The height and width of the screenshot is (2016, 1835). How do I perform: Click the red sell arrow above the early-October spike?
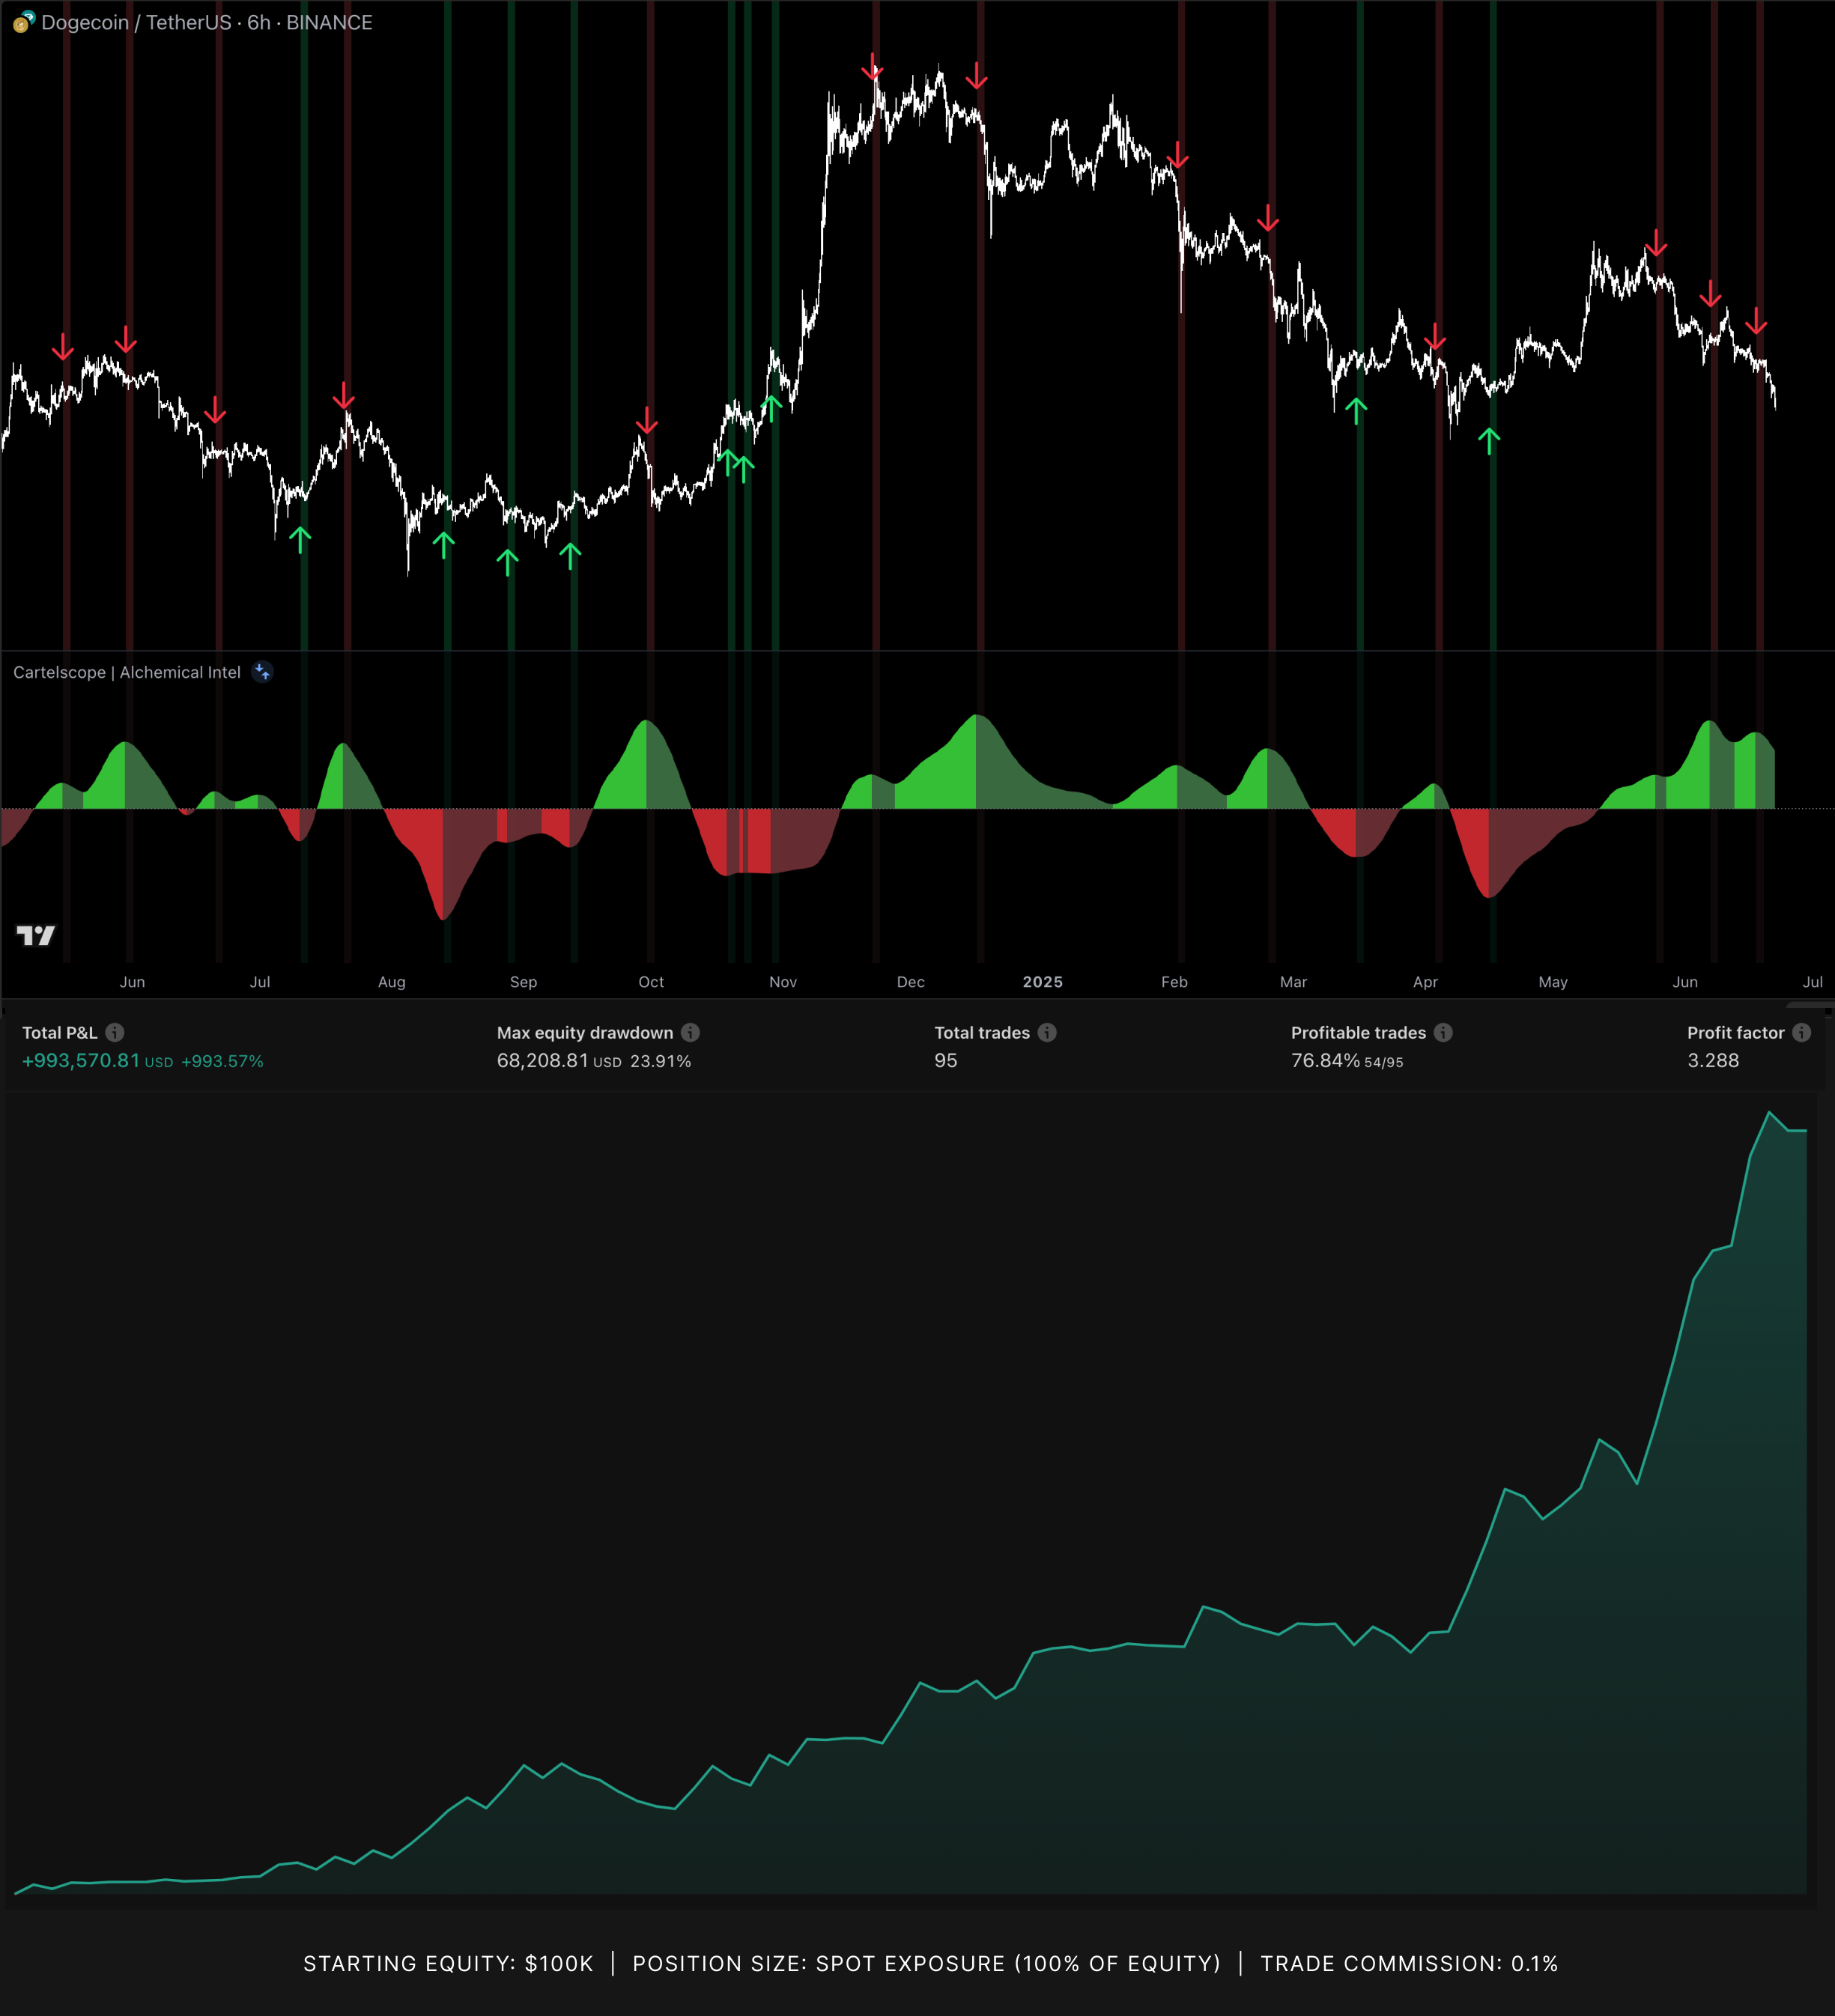click(x=647, y=420)
